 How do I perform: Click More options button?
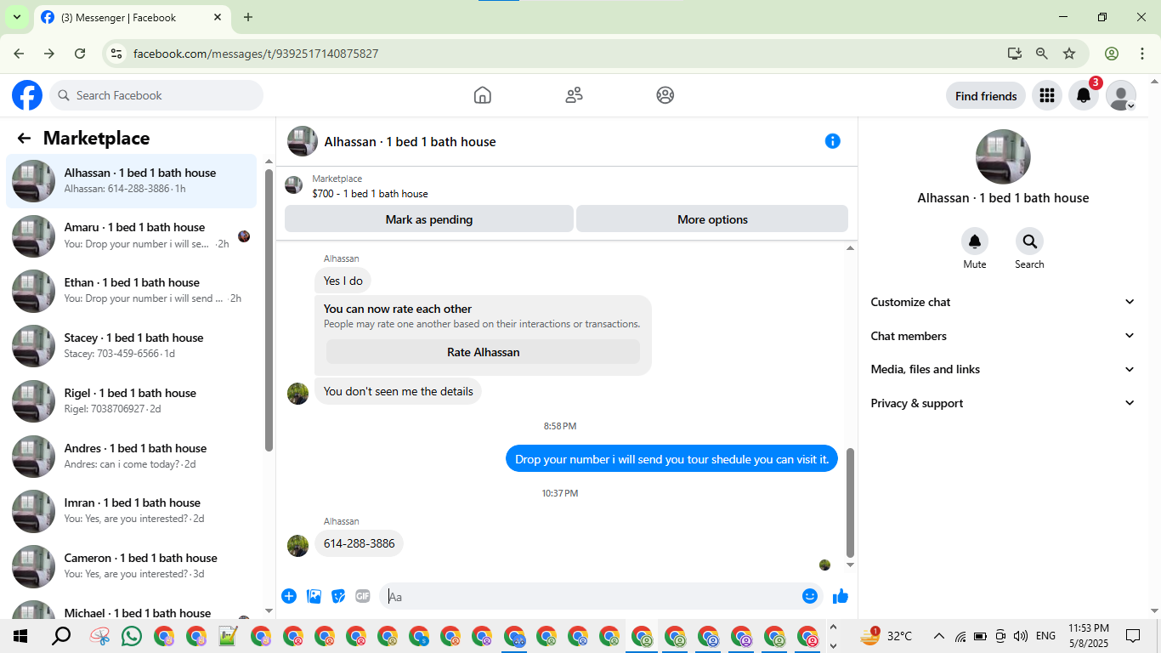click(712, 219)
